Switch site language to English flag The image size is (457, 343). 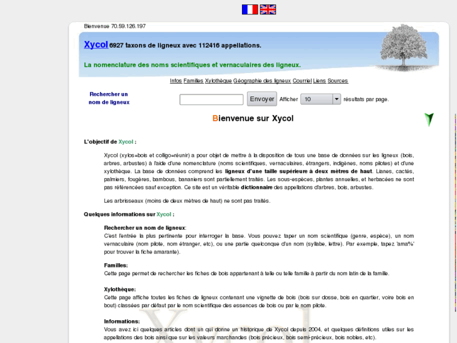(x=268, y=9)
